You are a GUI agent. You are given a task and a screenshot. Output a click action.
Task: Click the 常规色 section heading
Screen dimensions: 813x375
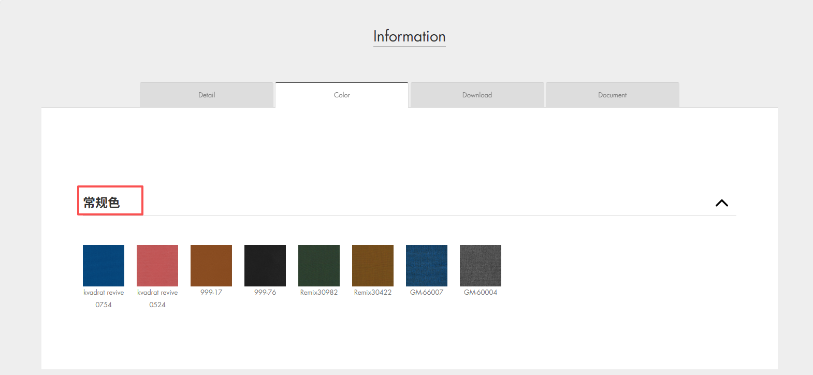(102, 203)
